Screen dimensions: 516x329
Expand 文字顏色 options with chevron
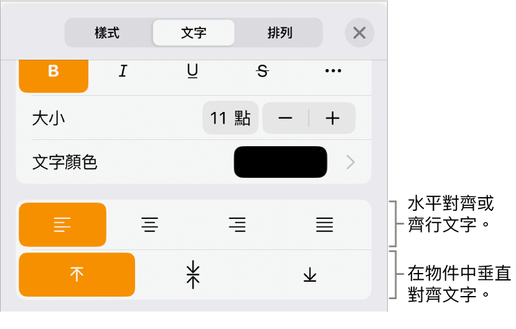[x=351, y=162]
